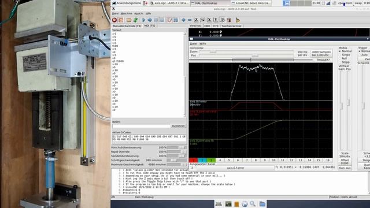Screen dimensions: 370x208
Task: Click the Offset 0.000 button
Action: [x=345, y=162]
